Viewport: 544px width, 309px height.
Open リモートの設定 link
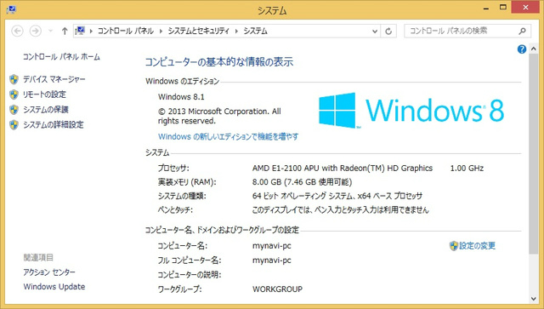pyautogui.click(x=44, y=94)
